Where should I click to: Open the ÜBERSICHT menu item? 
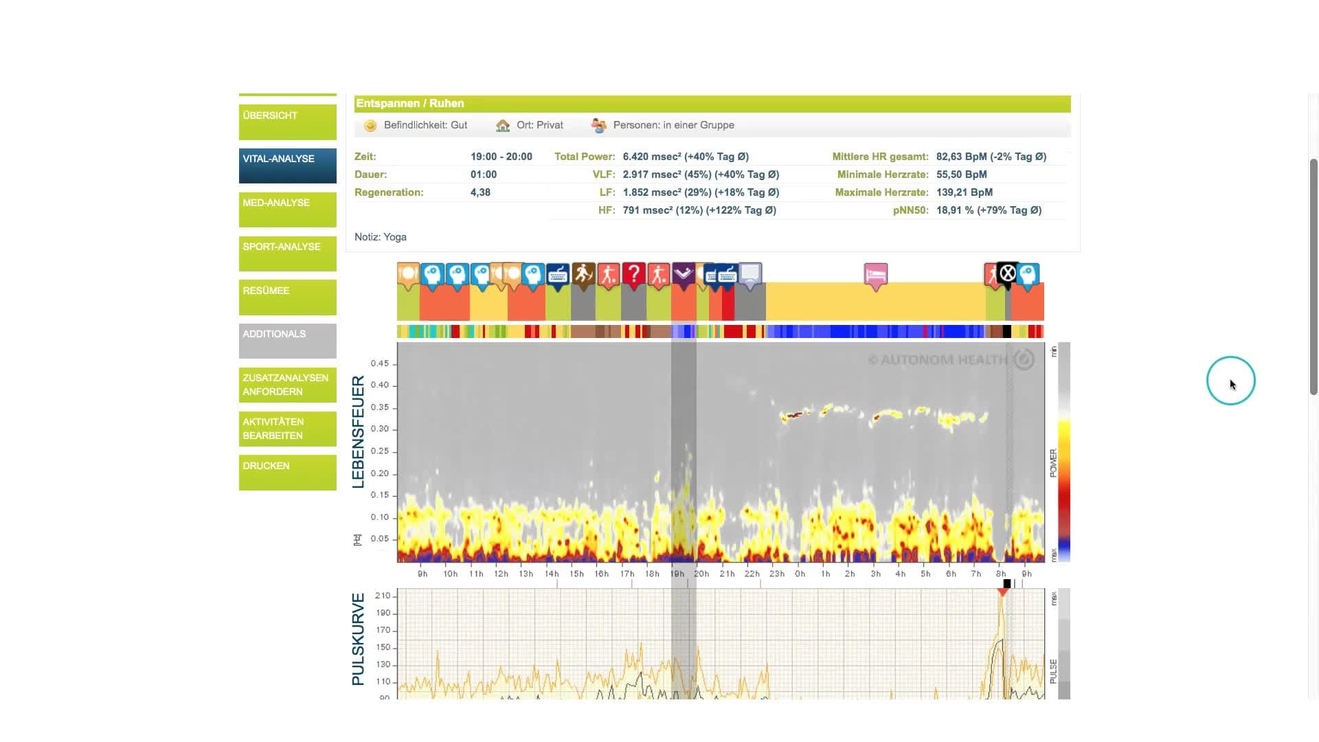point(287,122)
